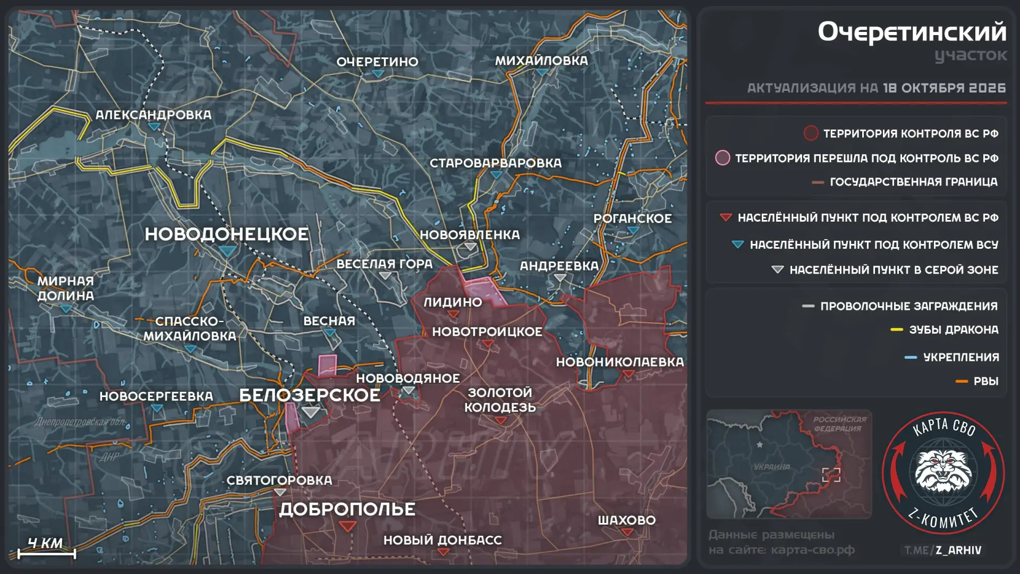Click the Новодонецкое blue marker triangle
The image size is (1020, 574).
(227, 251)
